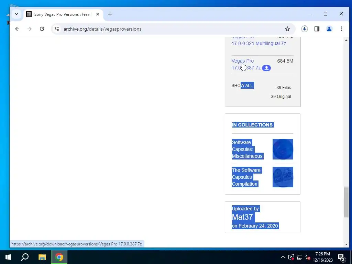This screenshot has height=264, width=352.
Task: Click the back navigation arrow in Chrome
Action: coord(17,29)
